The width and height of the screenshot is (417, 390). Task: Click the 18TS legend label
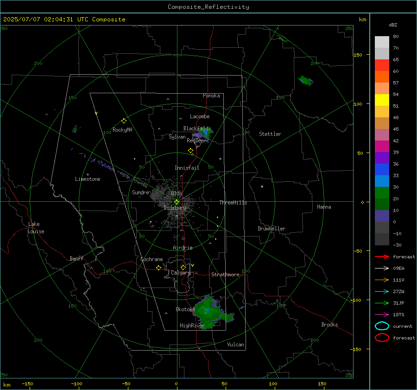pos(398,315)
